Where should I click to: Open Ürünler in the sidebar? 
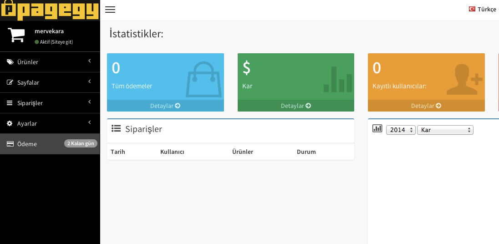(50, 62)
